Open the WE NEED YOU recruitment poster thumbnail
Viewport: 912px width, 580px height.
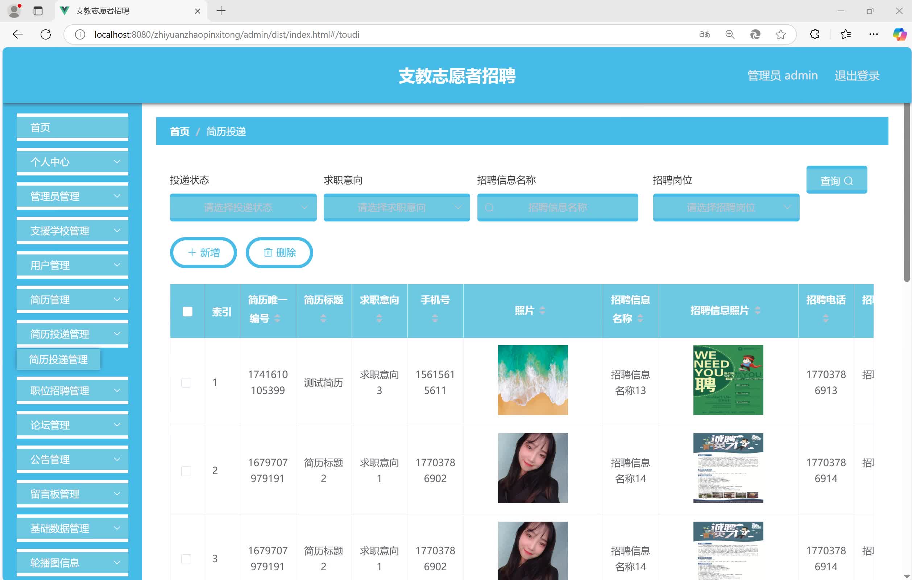click(728, 380)
